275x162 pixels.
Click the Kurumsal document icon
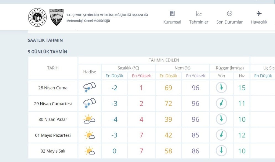172,14
